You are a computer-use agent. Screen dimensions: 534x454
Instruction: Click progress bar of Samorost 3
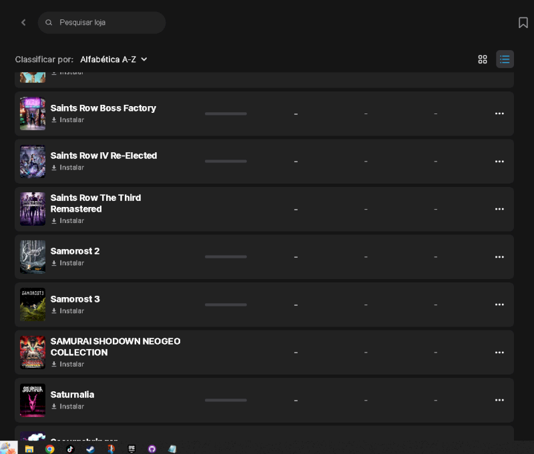226,305
